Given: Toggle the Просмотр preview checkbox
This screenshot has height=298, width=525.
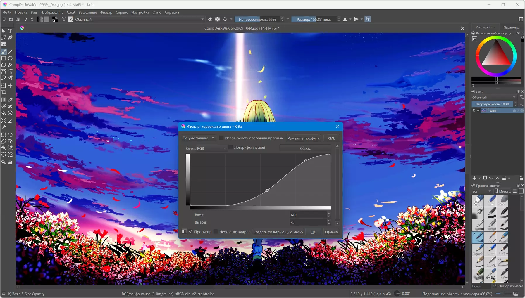Looking at the screenshot, I should tap(191, 232).
